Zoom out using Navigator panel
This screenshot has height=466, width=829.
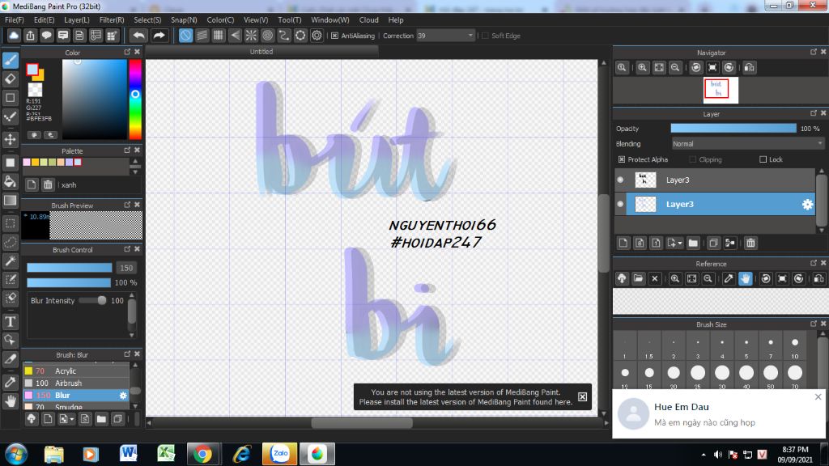click(675, 68)
